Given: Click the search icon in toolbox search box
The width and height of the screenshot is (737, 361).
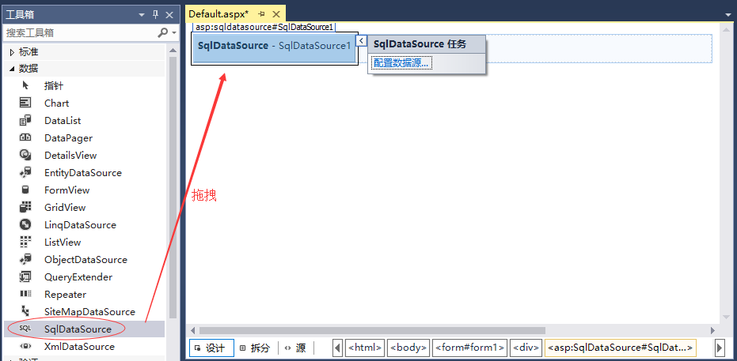Looking at the screenshot, I should [163, 32].
